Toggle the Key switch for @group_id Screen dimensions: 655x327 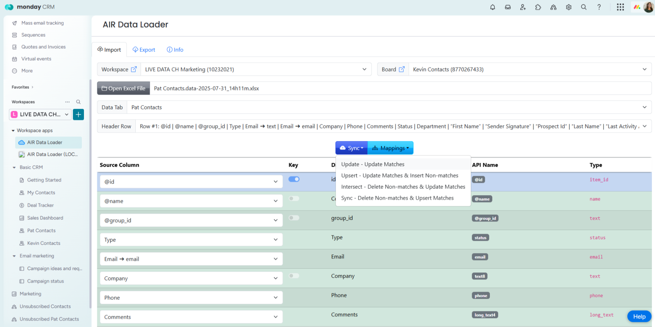pos(294,218)
